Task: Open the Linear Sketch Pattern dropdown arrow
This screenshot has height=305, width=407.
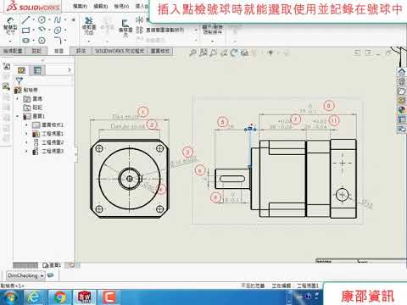Action: (196, 30)
